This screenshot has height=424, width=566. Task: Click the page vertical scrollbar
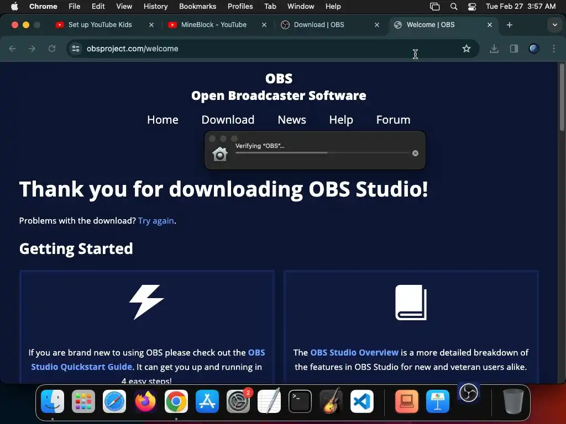click(562, 97)
